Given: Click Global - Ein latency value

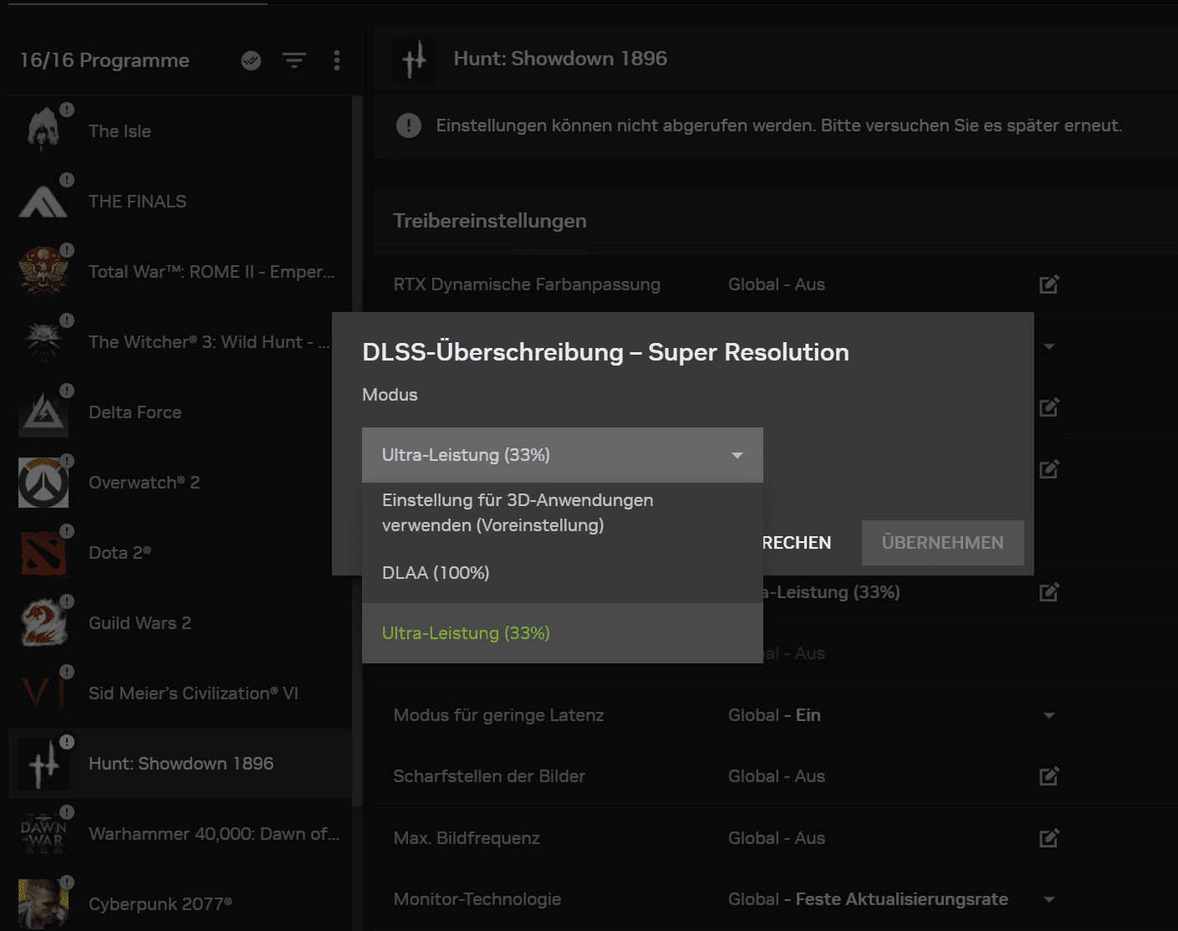Looking at the screenshot, I should click(x=774, y=715).
